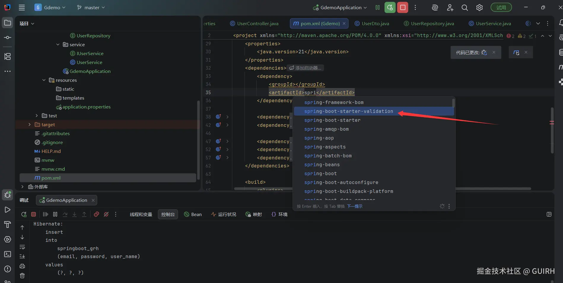Dismiss the 代码已更改 notification
The image size is (563, 283).
coord(494,52)
